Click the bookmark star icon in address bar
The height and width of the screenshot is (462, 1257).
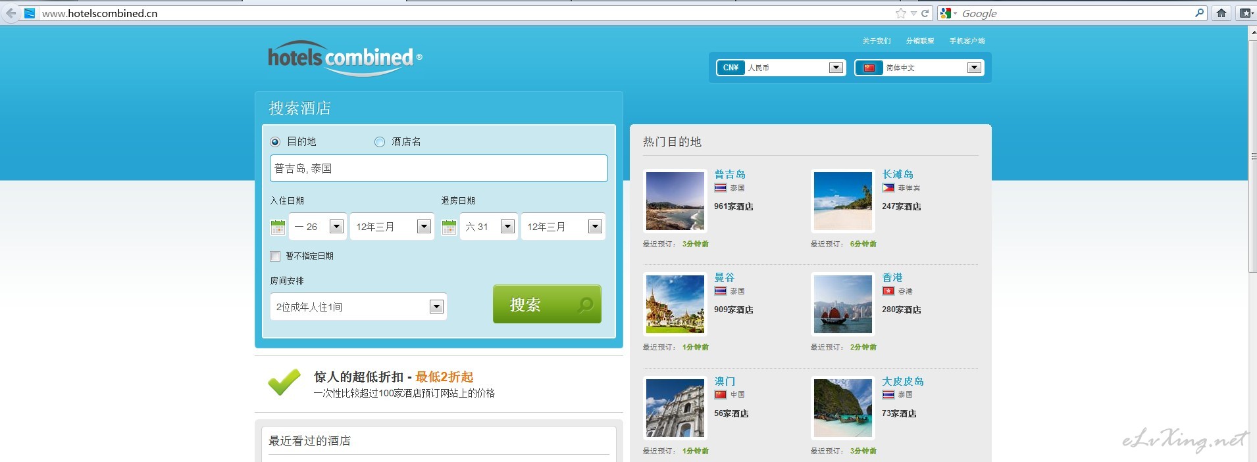click(x=900, y=13)
